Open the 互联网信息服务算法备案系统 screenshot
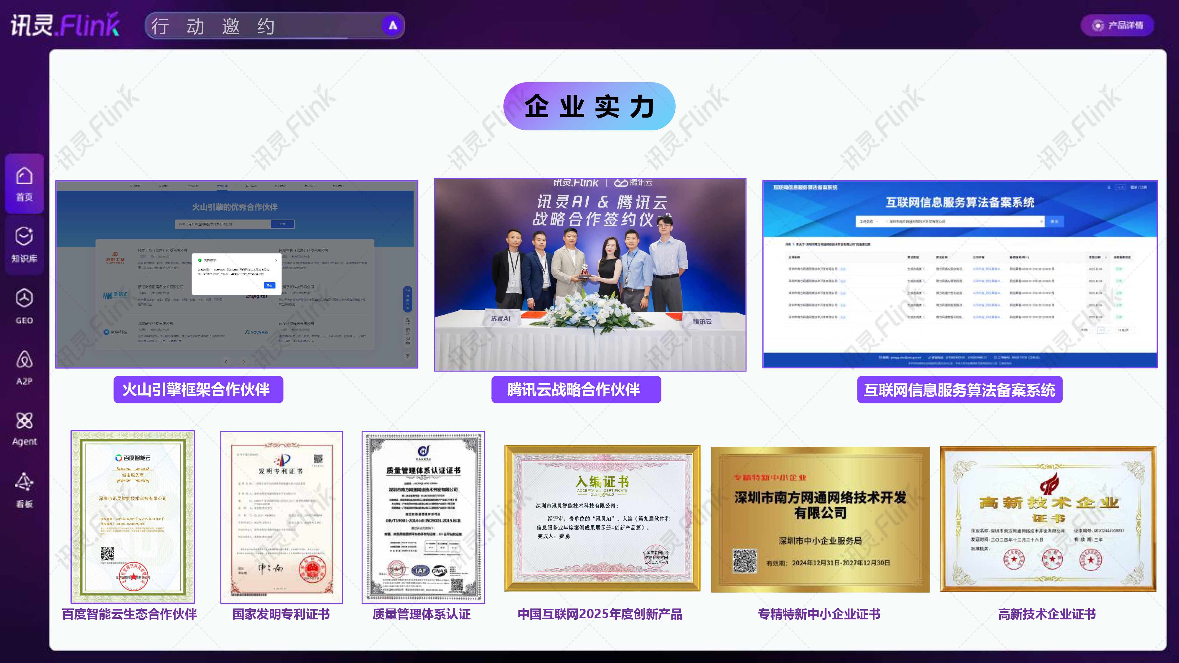1179x663 pixels. [960, 274]
